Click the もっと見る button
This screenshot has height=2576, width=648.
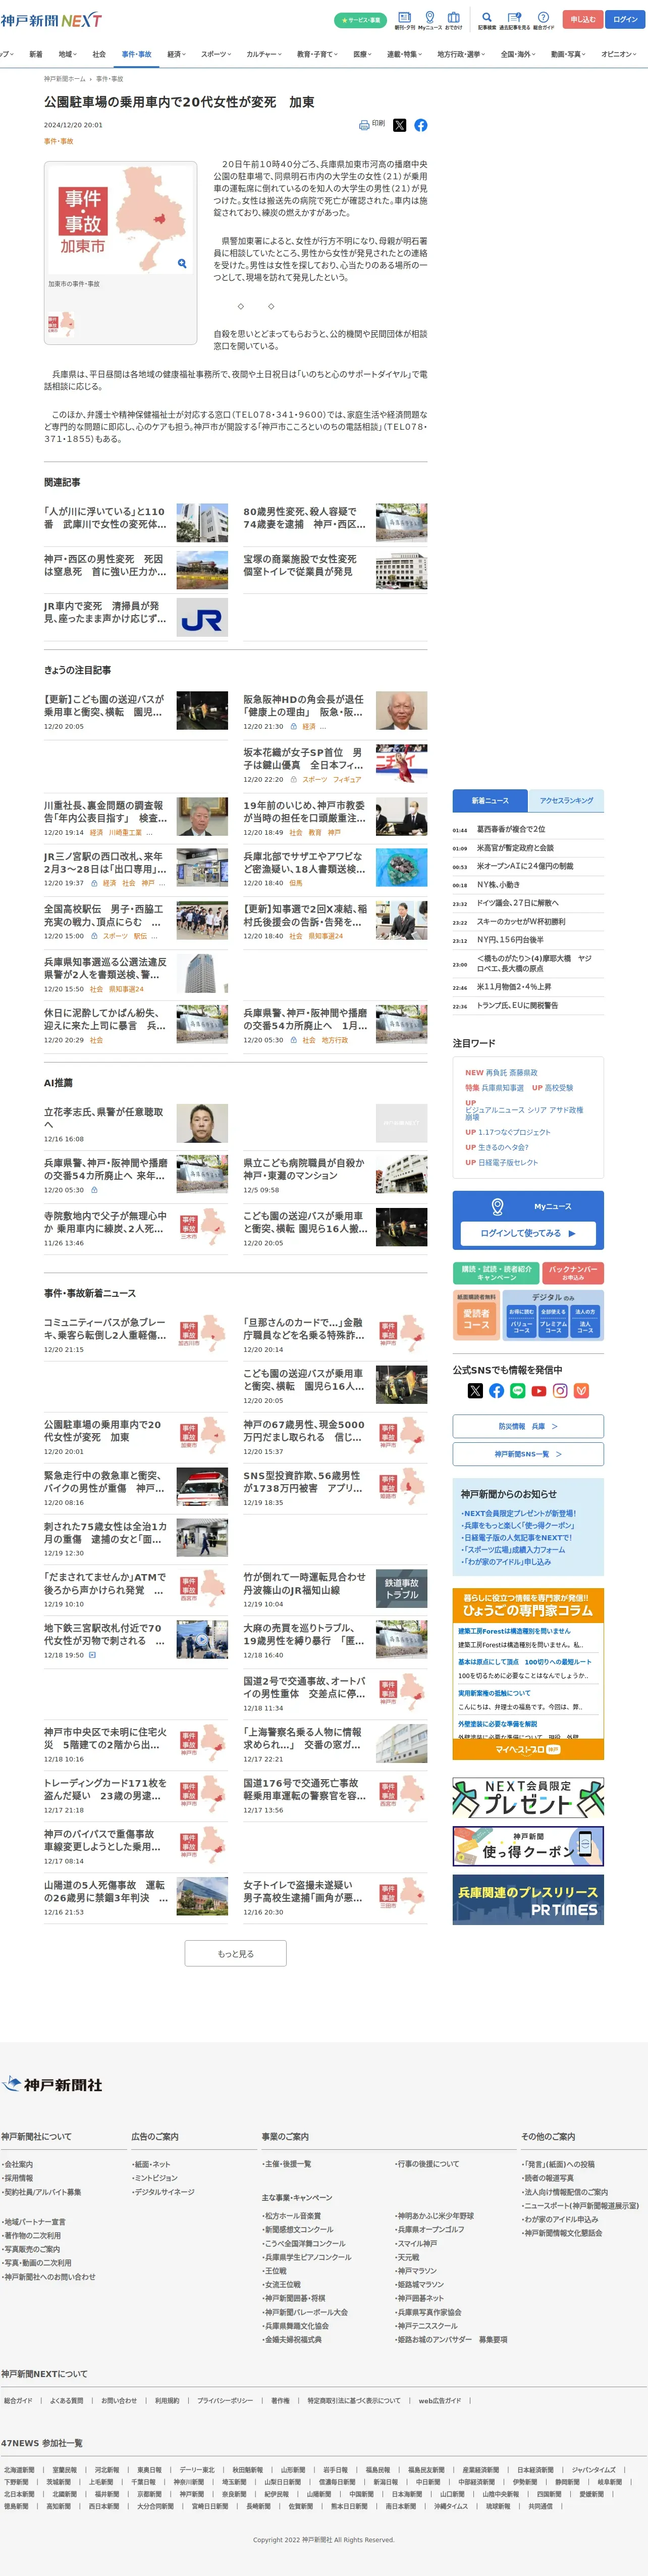pos(236,1953)
